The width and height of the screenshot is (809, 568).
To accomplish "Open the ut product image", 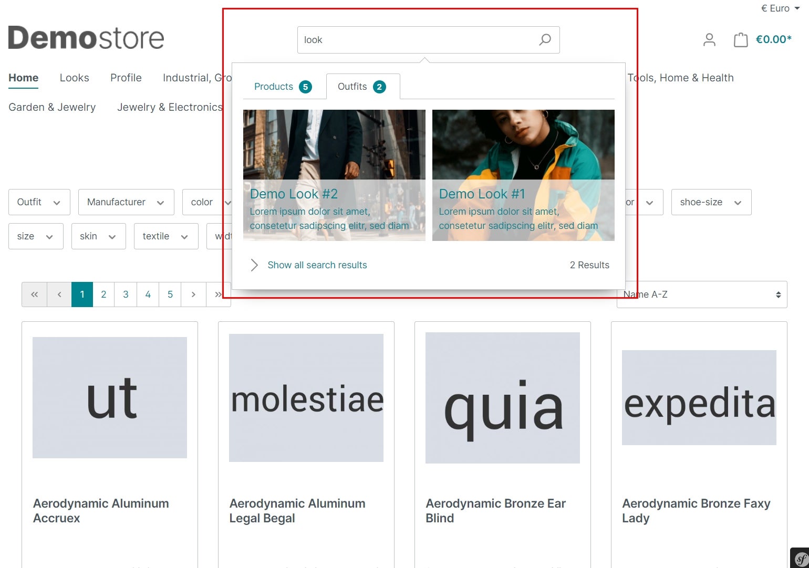I will click(x=110, y=397).
